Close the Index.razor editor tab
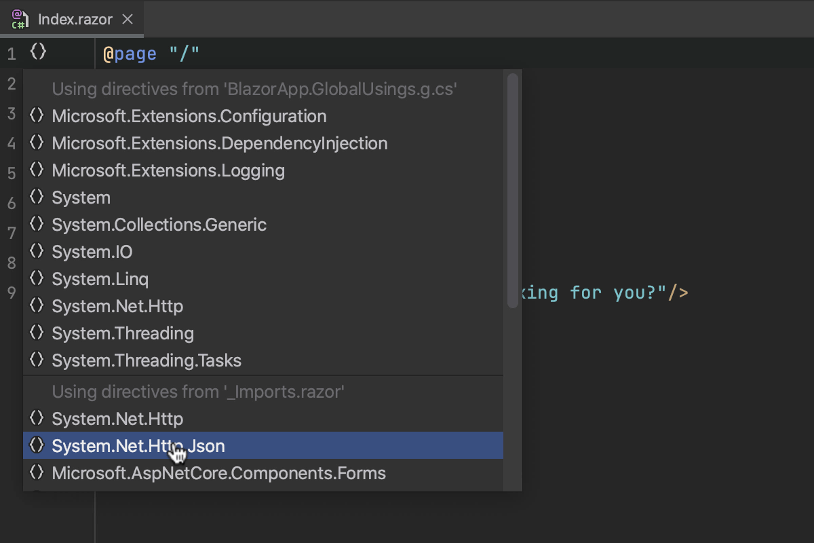814x543 pixels. pyautogui.click(x=127, y=19)
